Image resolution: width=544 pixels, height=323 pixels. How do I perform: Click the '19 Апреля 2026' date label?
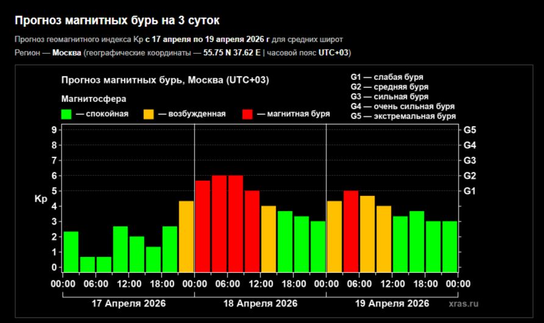[392, 303]
